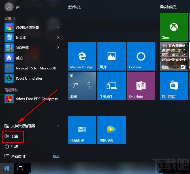Open the 应用商店 store tile
Image resolution: width=190 pixels, height=174 pixels.
point(174,86)
